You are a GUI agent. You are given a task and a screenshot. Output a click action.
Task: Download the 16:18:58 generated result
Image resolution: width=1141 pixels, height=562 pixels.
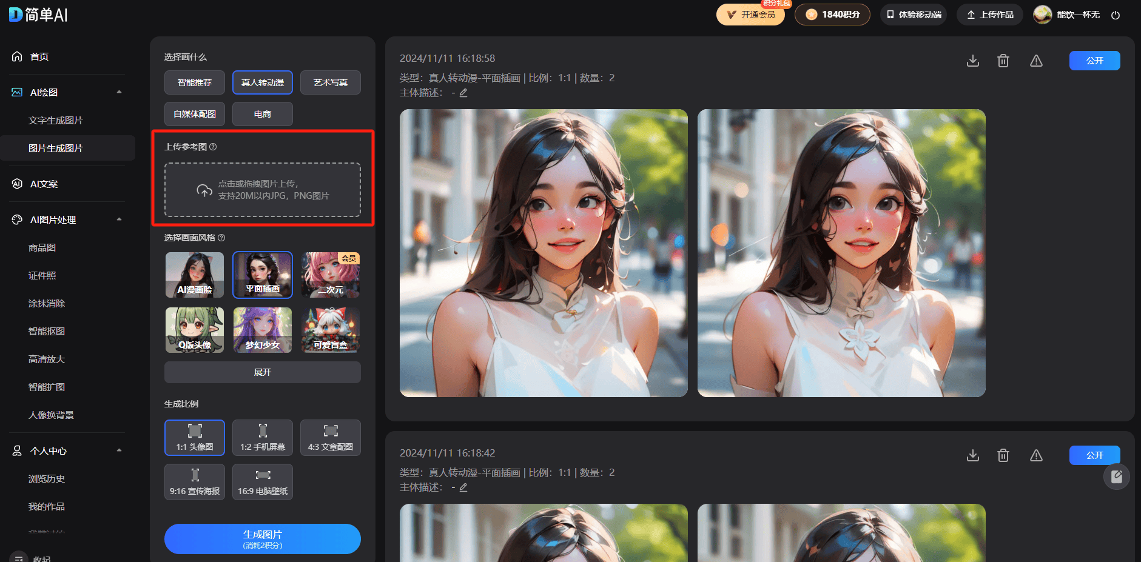click(x=972, y=61)
